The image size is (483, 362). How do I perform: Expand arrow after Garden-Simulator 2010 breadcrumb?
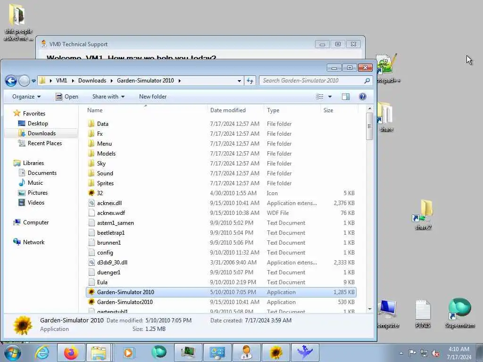click(x=179, y=81)
